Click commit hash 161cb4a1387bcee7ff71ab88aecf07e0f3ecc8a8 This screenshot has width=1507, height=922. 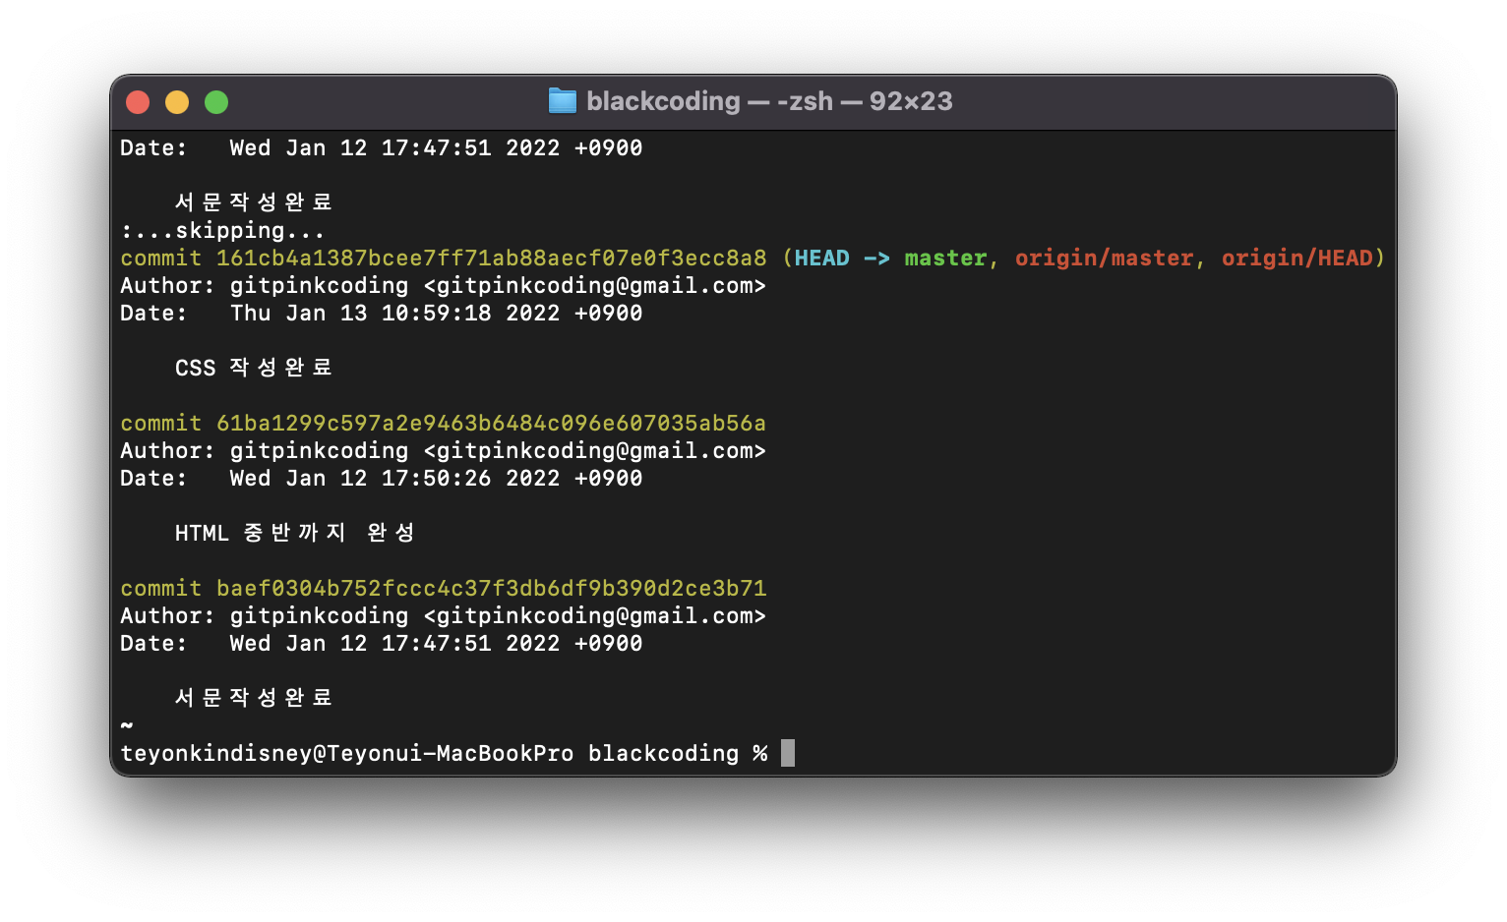tap(491, 258)
